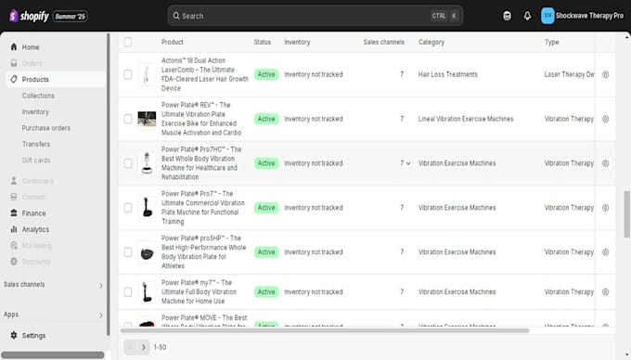Open Power Plate REV product thumbnail
The image size is (631, 360).
(147, 119)
